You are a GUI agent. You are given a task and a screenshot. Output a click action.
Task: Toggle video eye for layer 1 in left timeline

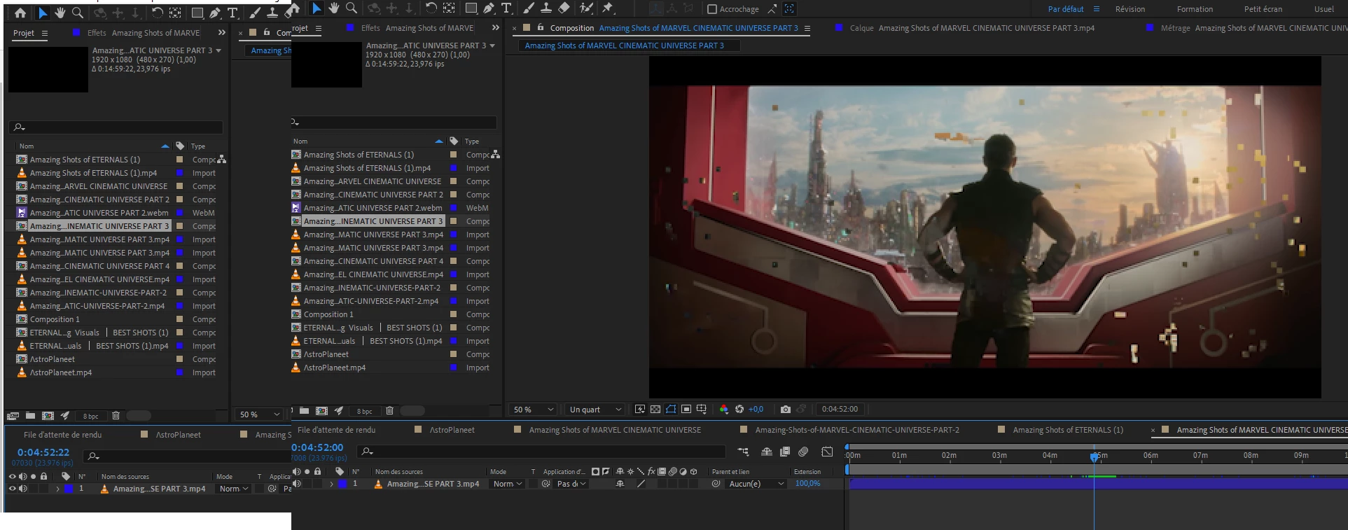[12, 489]
